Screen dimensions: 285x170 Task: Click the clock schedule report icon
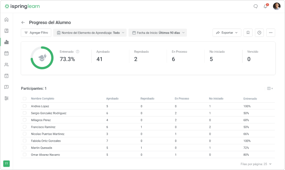(259, 32)
